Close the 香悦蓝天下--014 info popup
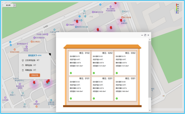 coord(50,54)
